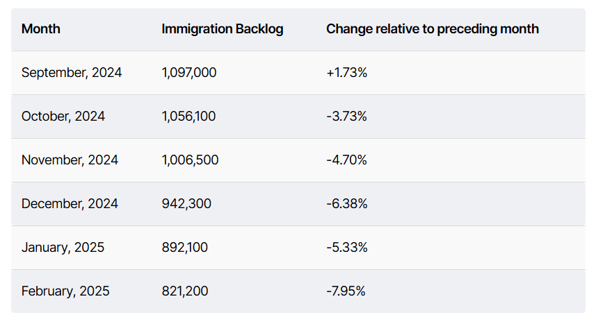596x324 pixels.
Task: Select the December, 2024 cell
Action: tap(70, 204)
